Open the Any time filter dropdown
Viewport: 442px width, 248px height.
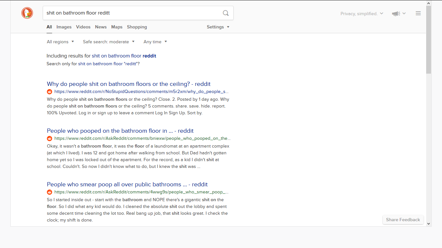(155, 42)
